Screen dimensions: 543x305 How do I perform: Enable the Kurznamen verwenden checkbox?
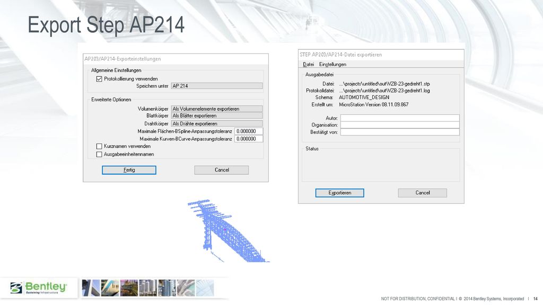99,146
